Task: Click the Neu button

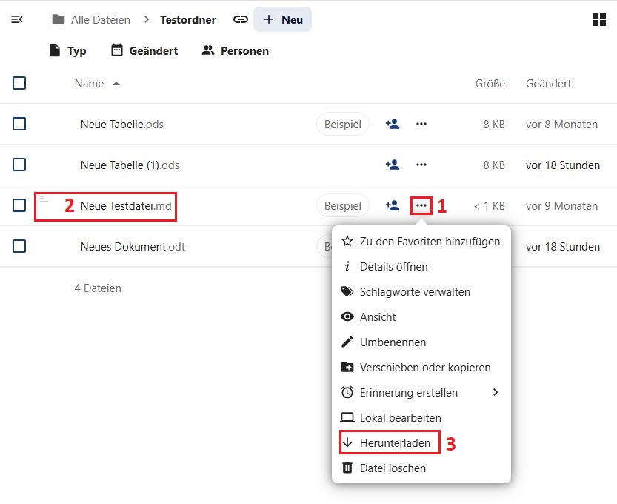Action: pos(283,20)
